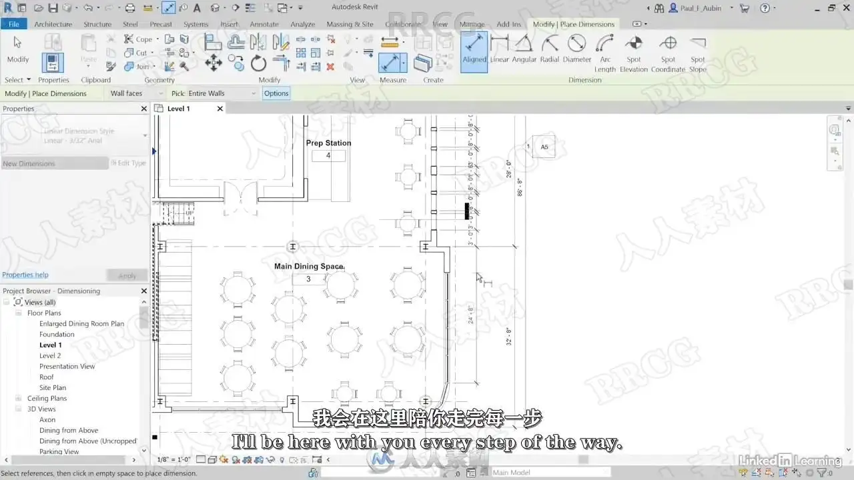Click the Align tool icon

(213, 41)
